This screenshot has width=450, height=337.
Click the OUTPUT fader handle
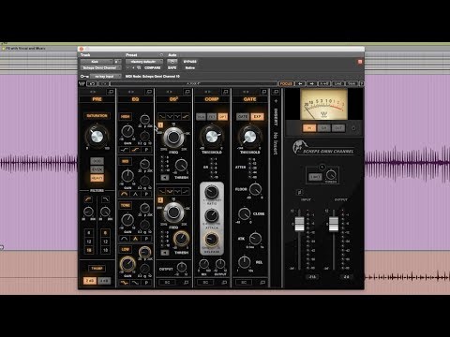click(334, 224)
